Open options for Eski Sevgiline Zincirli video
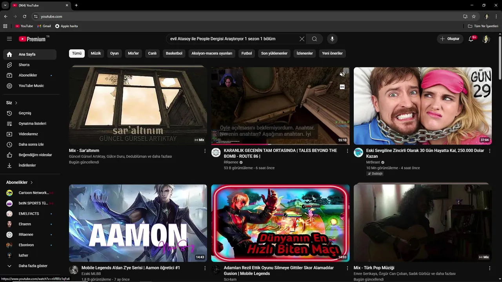This screenshot has width=502, height=282. (489, 151)
